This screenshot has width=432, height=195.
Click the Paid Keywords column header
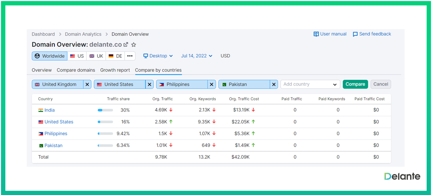pyautogui.click(x=332, y=99)
